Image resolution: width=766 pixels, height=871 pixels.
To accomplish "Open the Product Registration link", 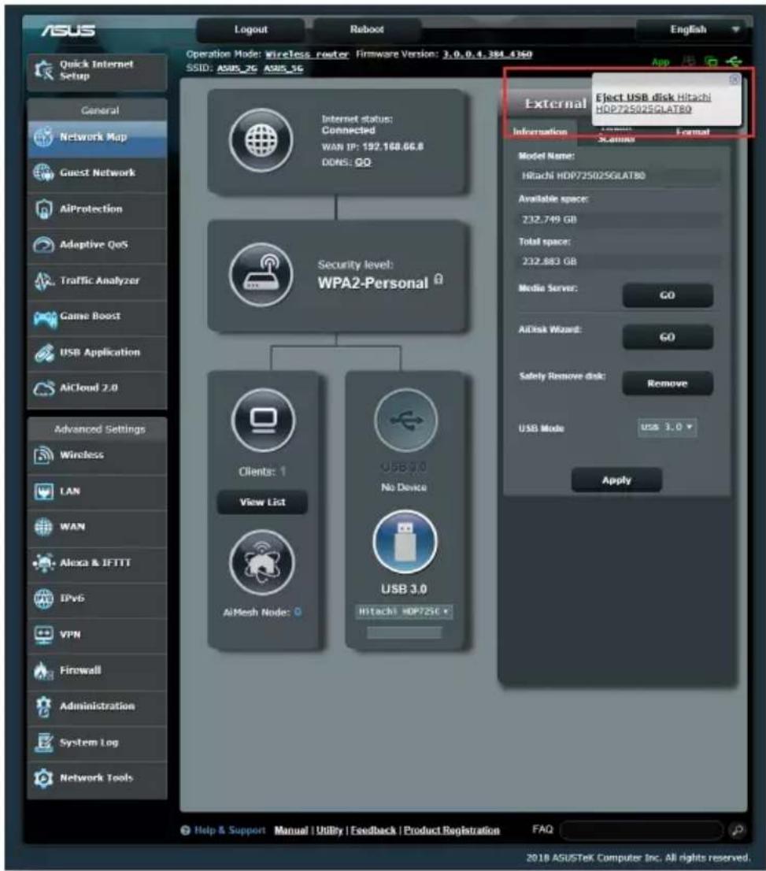I will pos(452,831).
